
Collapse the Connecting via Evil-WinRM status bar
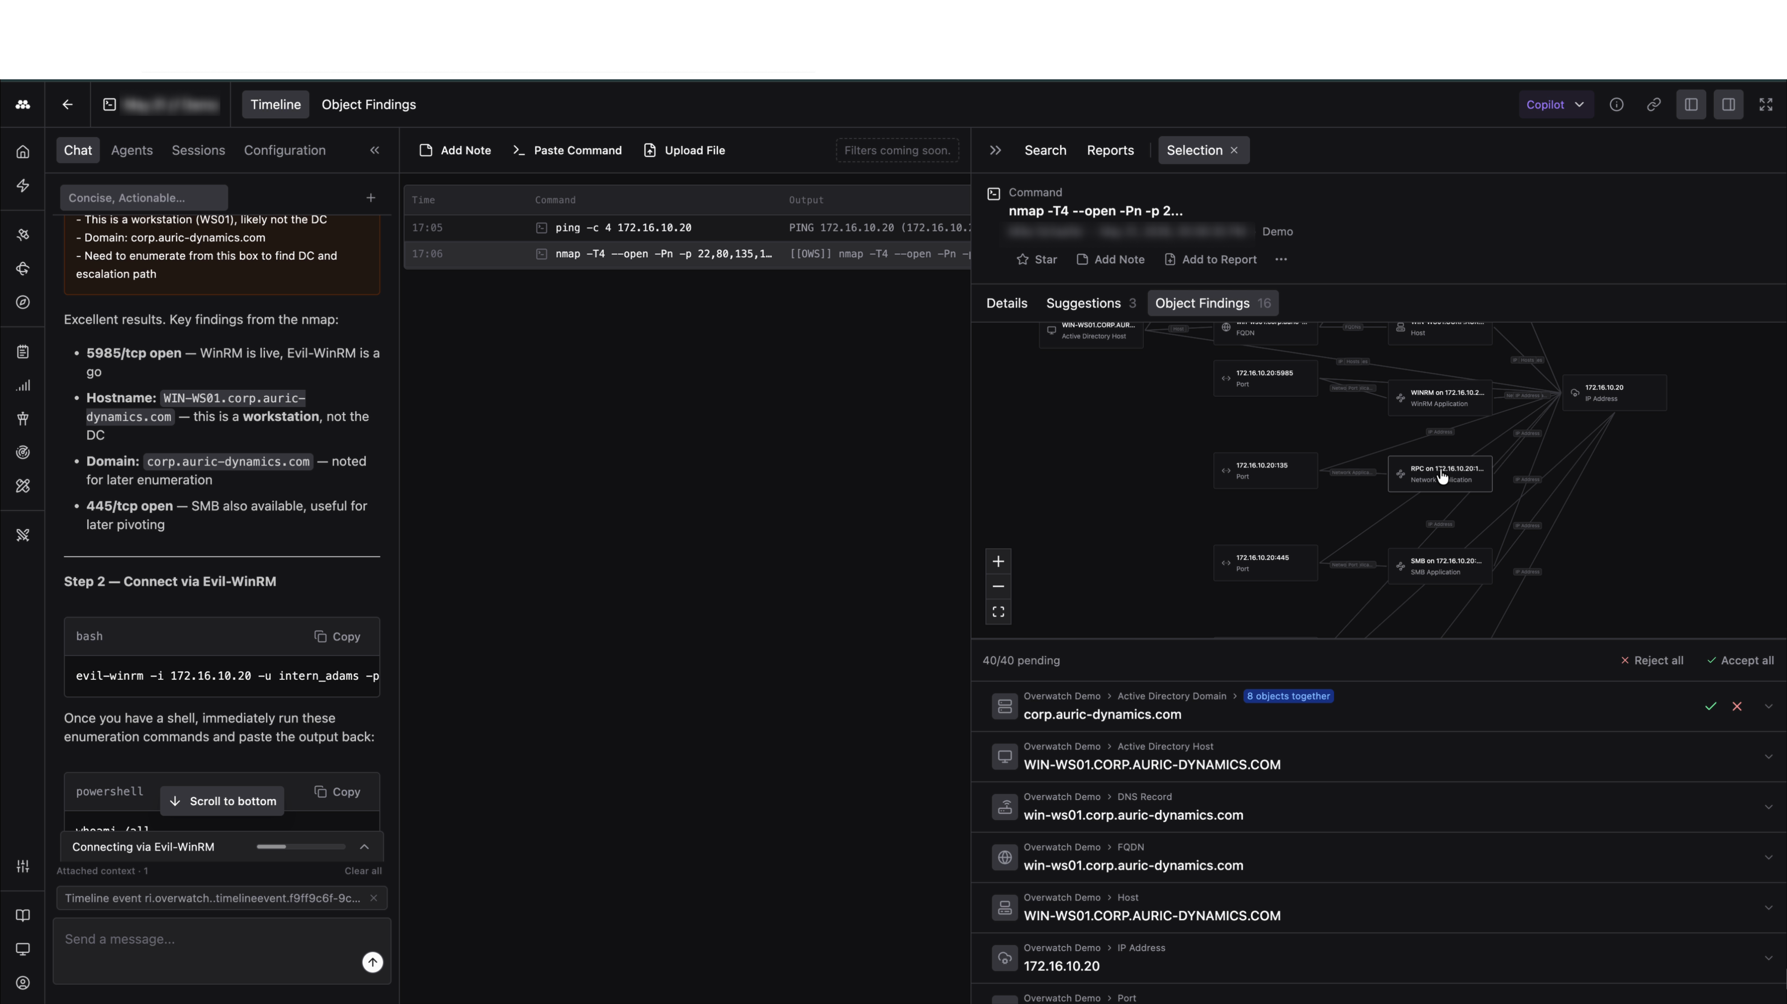coord(364,847)
